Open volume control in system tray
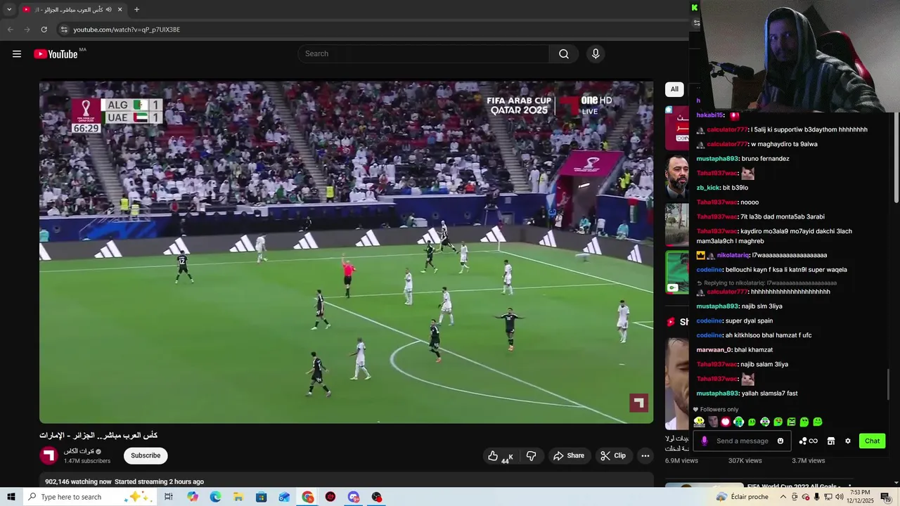Image resolution: width=900 pixels, height=506 pixels. pos(839,497)
